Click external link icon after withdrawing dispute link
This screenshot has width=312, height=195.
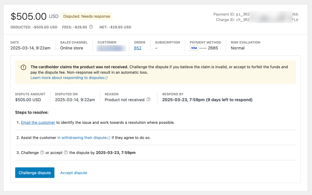(109, 138)
